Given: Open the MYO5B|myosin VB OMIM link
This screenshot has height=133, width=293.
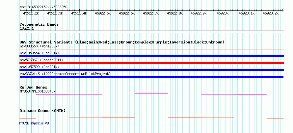Looking at the screenshot, I should tap(34, 123).
